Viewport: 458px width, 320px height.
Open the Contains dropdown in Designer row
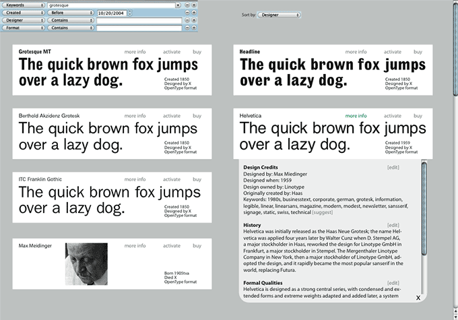point(71,20)
